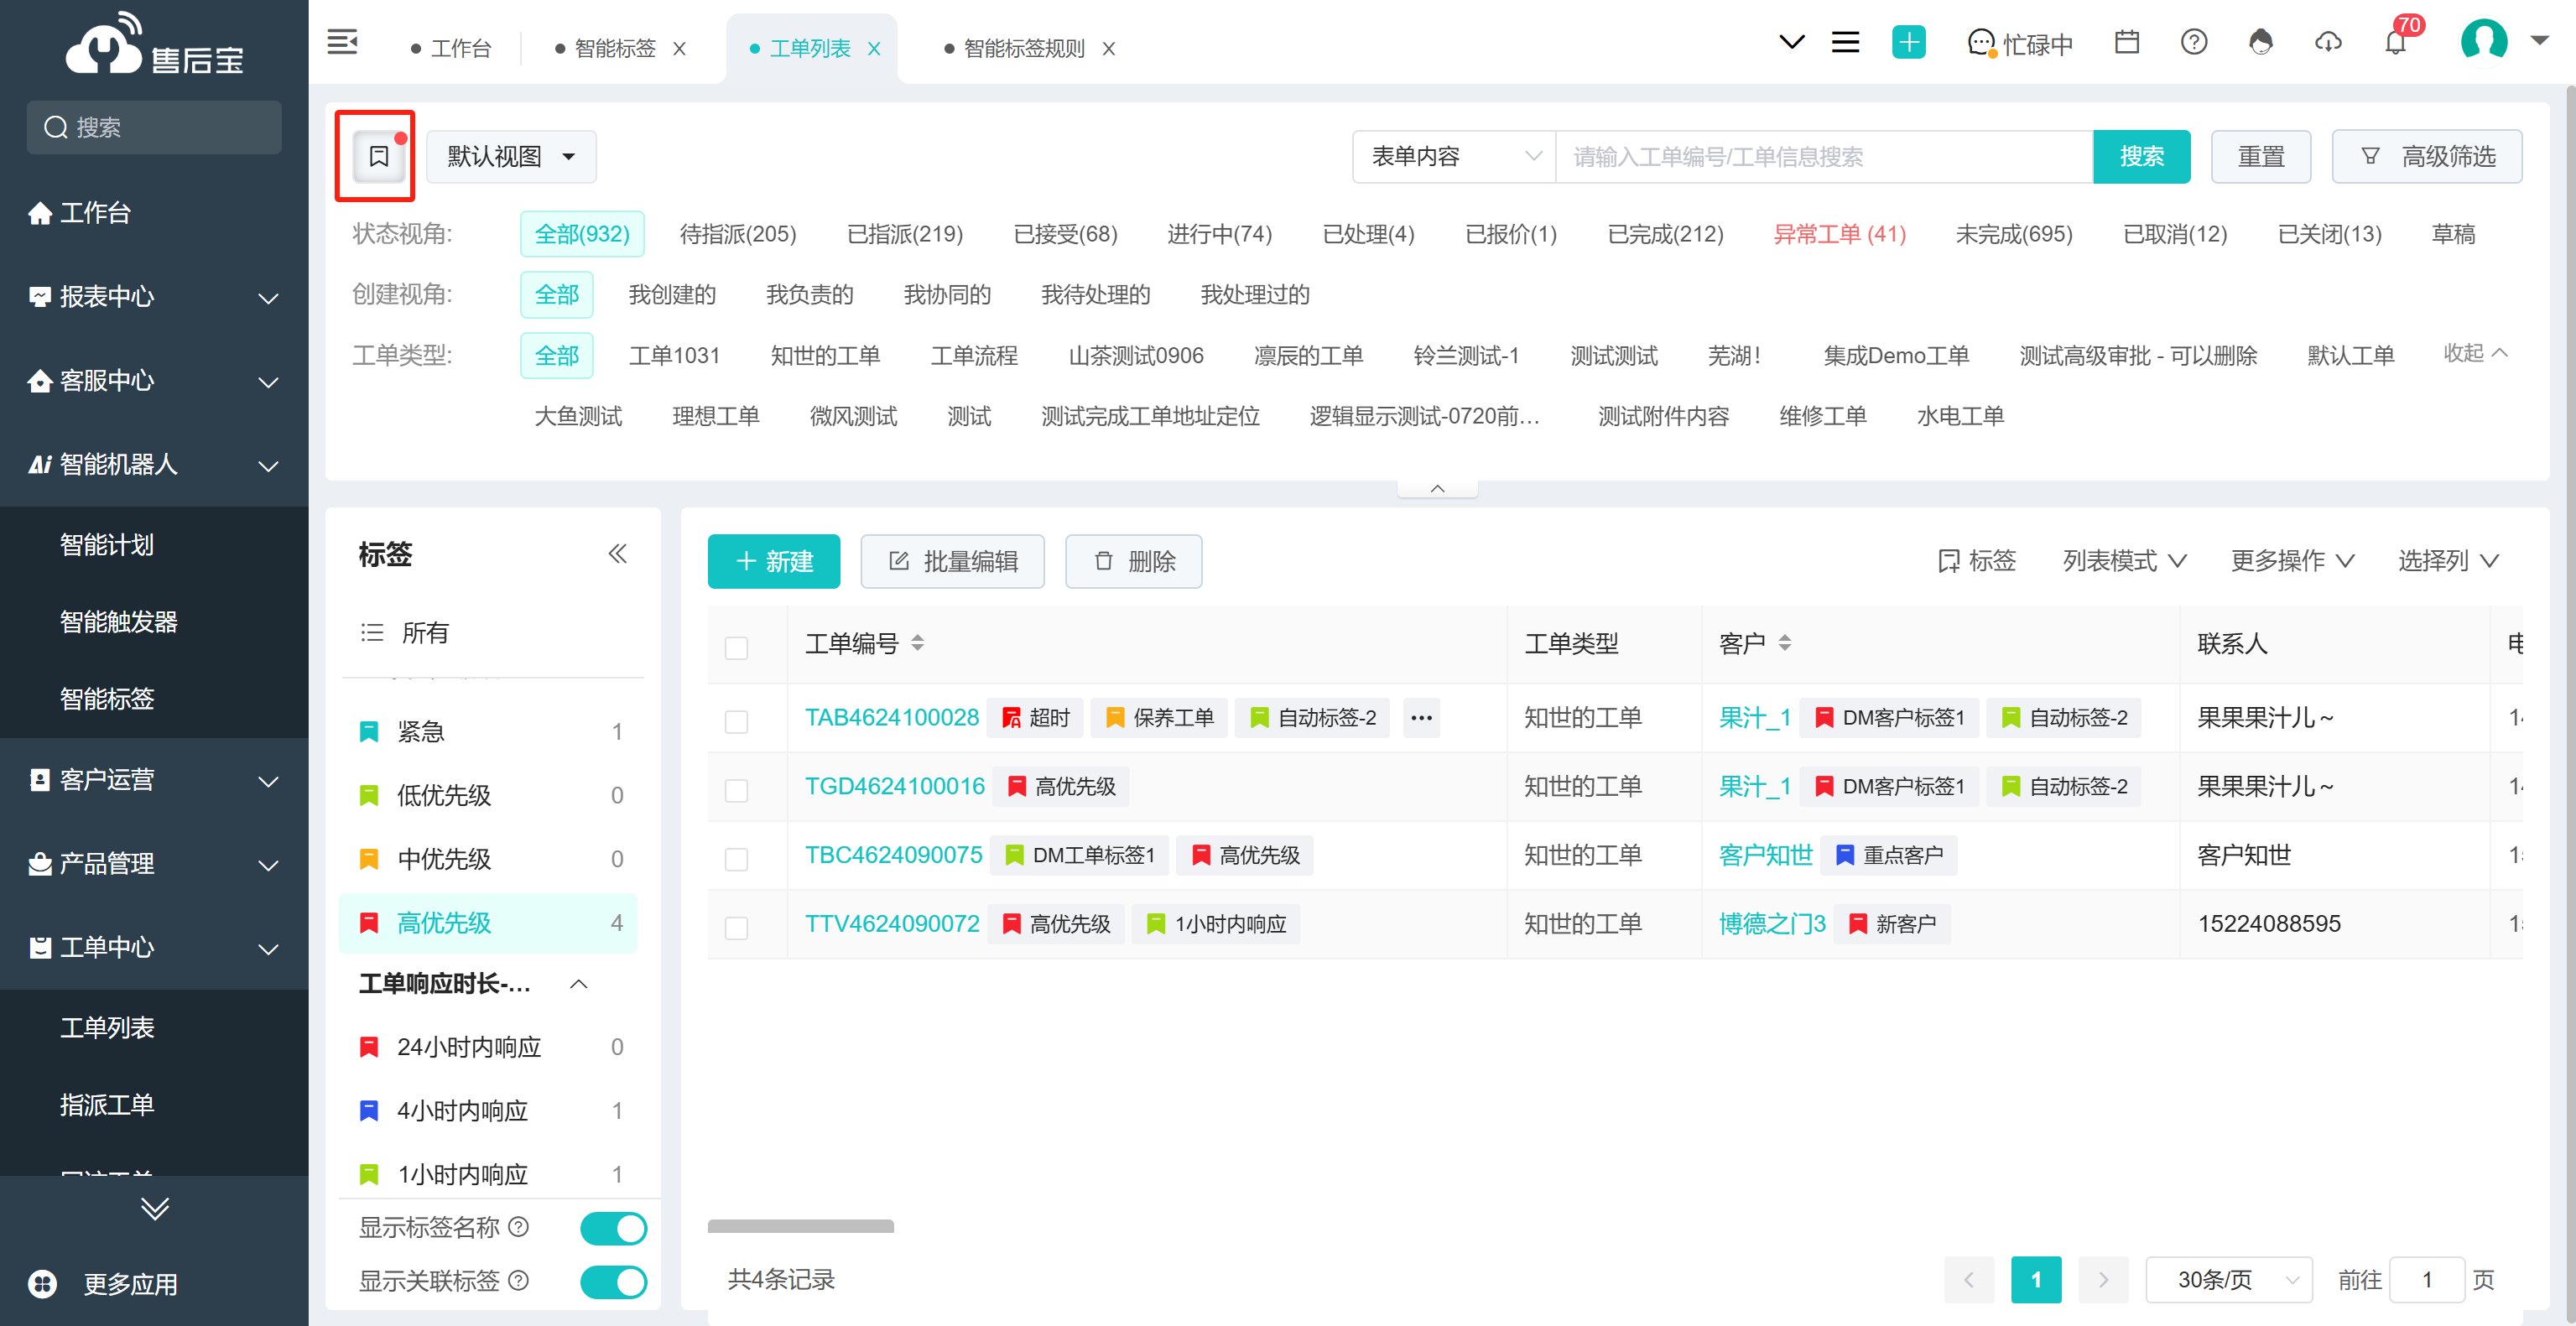Open 更多操作 dropdown
Screen dimensions: 2576x1326
click(x=2292, y=561)
